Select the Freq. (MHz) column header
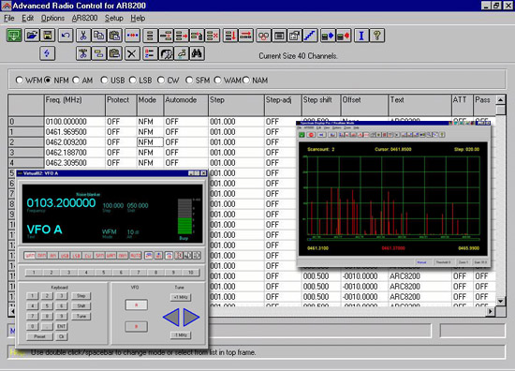This screenshot has height=371, width=515. pyautogui.click(x=75, y=105)
